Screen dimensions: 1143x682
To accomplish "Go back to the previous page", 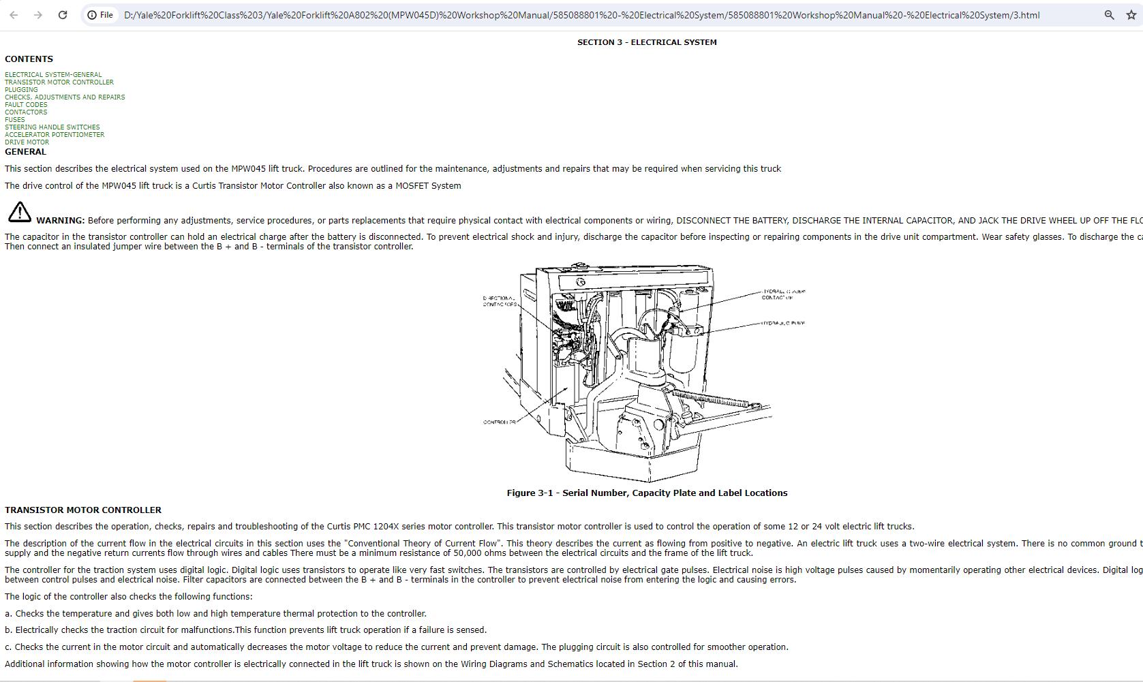I will 14,15.
